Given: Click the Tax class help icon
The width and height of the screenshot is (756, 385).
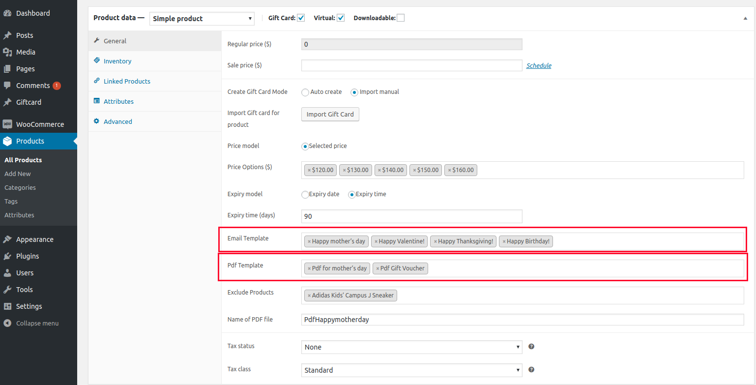Looking at the screenshot, I should coord(531,370).
